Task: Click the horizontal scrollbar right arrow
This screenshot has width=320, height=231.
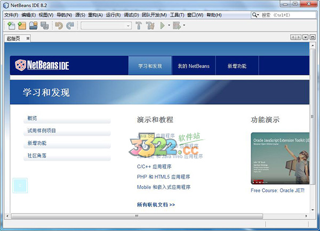Action: pos(306,216)
